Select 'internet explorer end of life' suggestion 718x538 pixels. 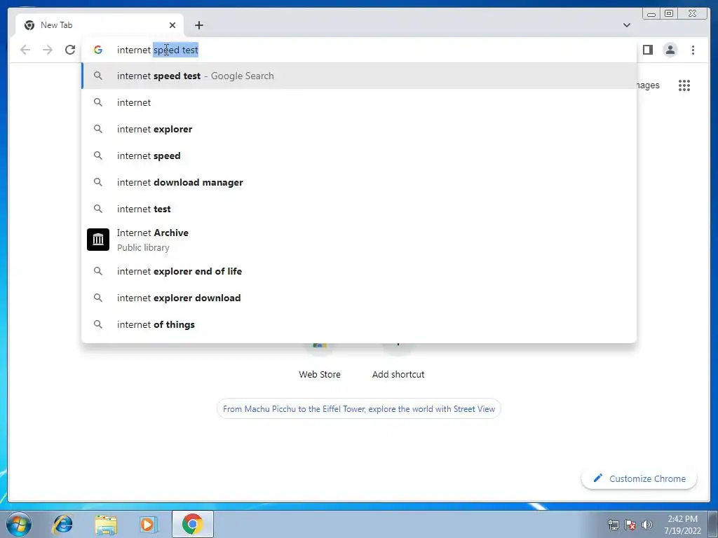pyautogui.click(x=359, y=271)
